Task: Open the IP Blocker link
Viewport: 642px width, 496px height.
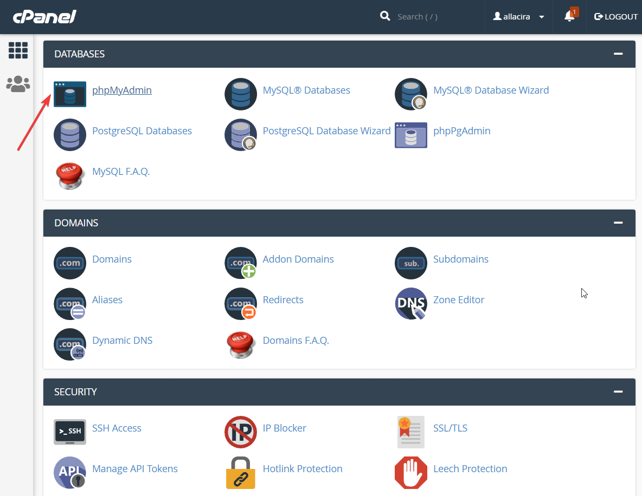Action: [x=285, y=428]
